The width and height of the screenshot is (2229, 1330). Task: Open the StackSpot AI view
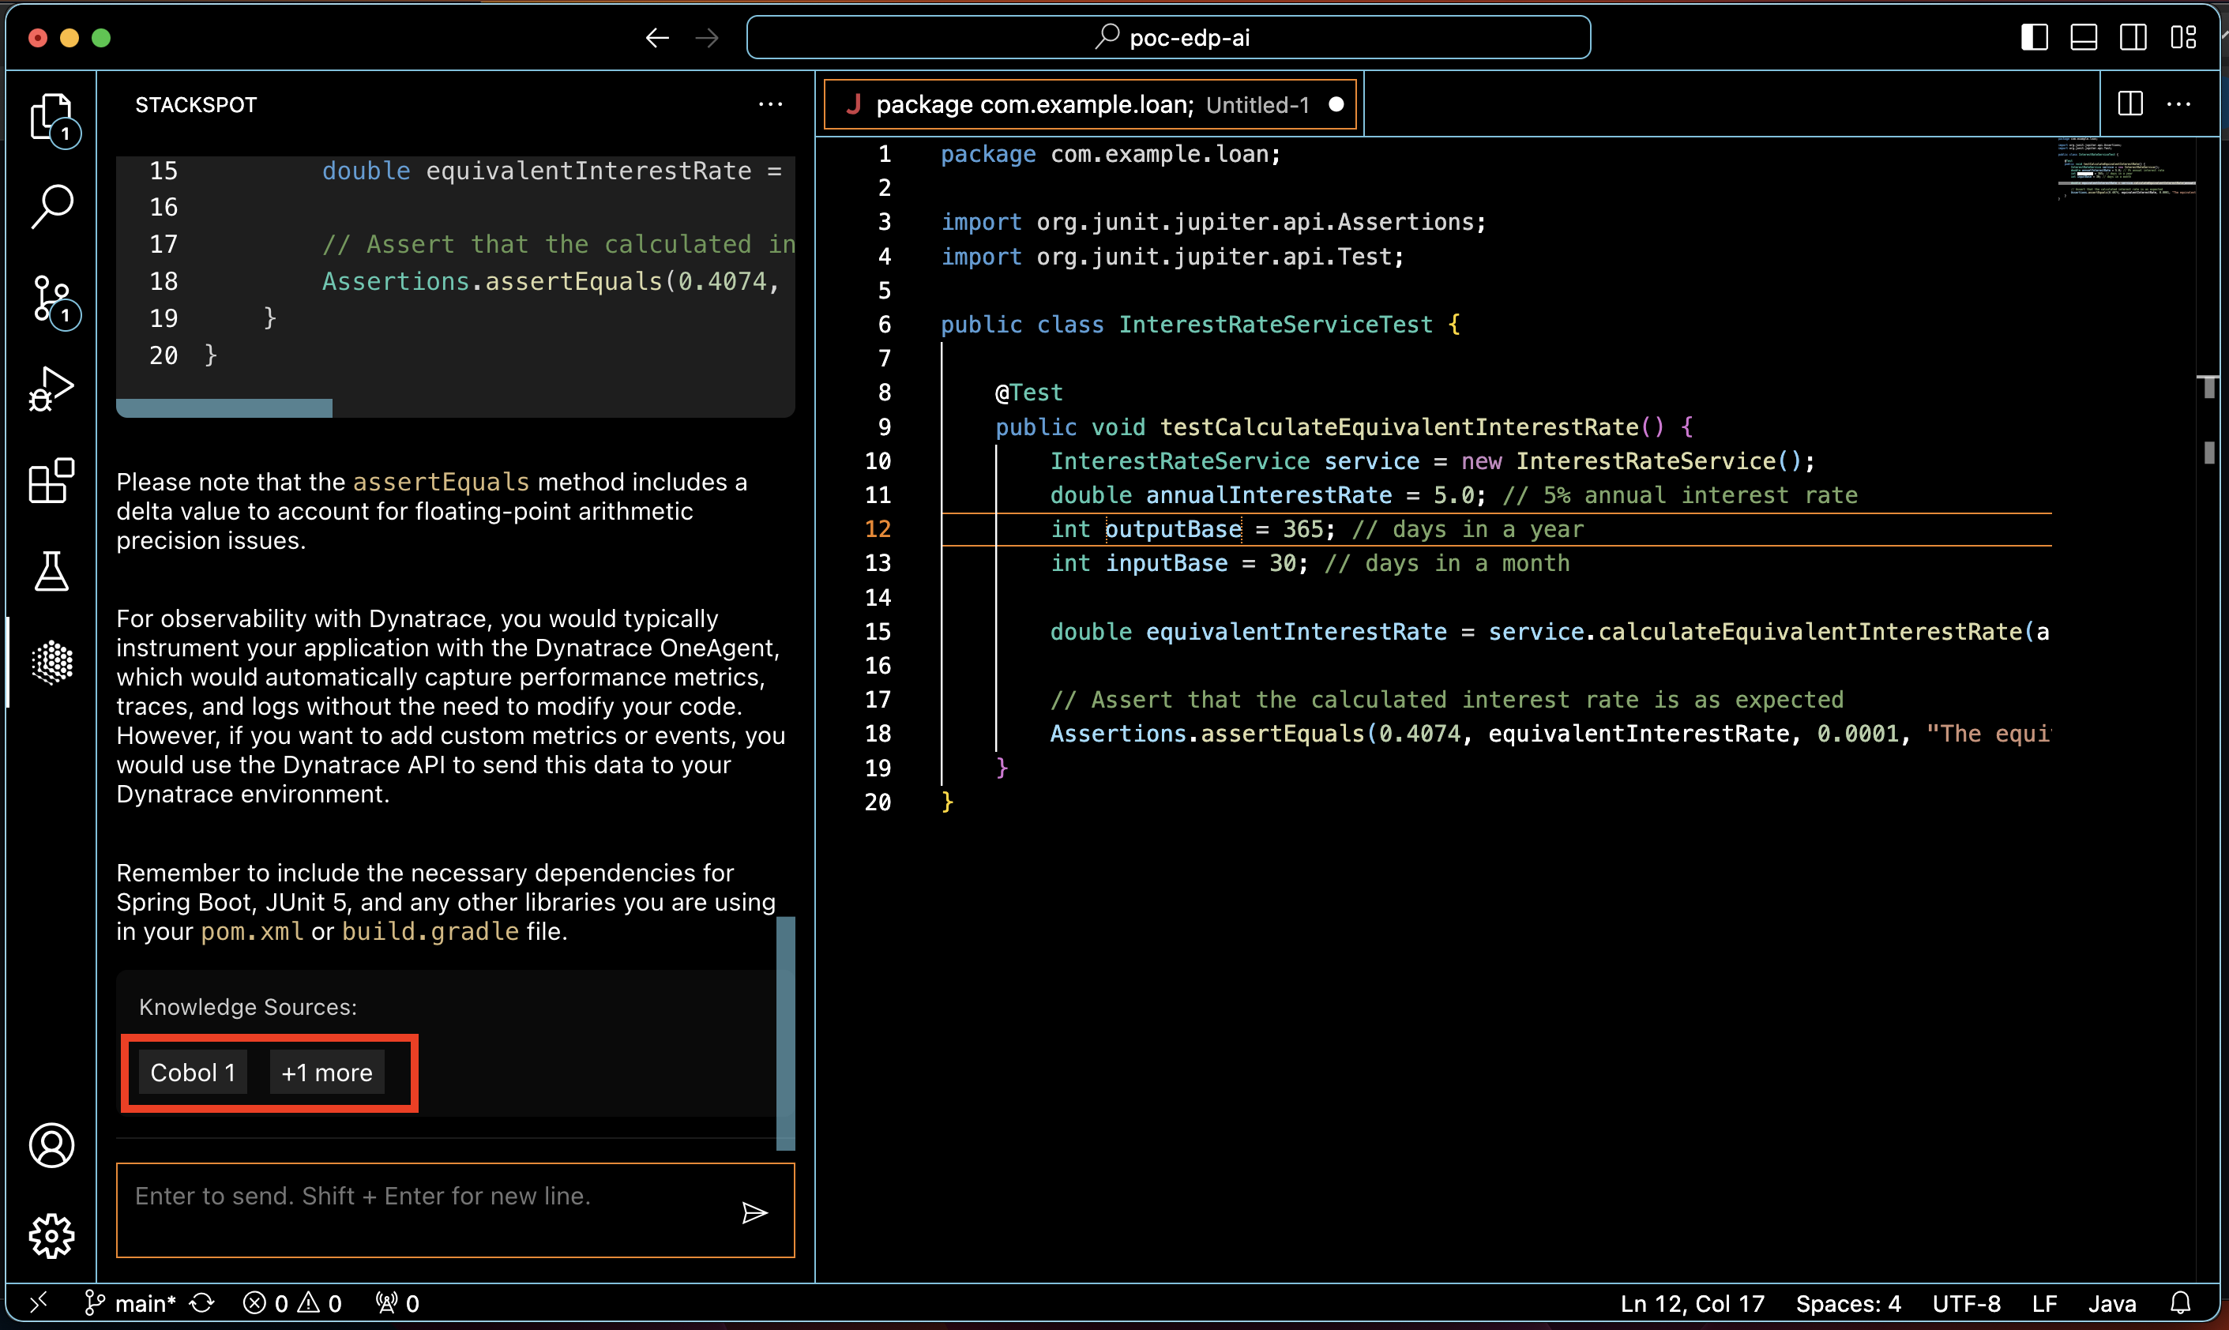click(x=51, y=663)
